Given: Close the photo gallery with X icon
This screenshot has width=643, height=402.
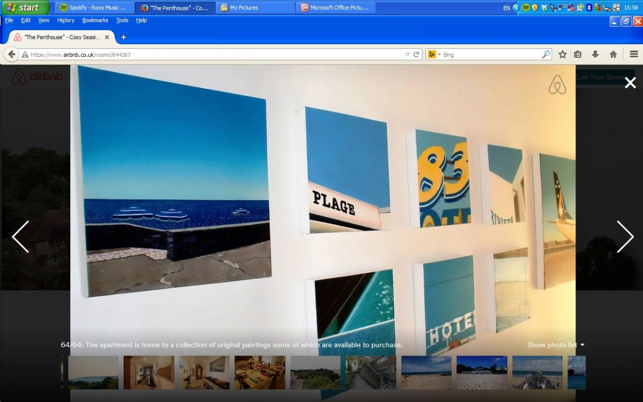Looking at the screenshot, I should point(630,83).
